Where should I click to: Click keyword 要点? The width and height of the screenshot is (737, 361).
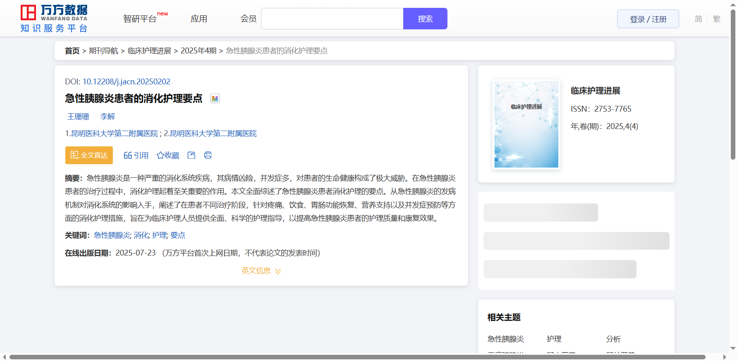(178, 235)
